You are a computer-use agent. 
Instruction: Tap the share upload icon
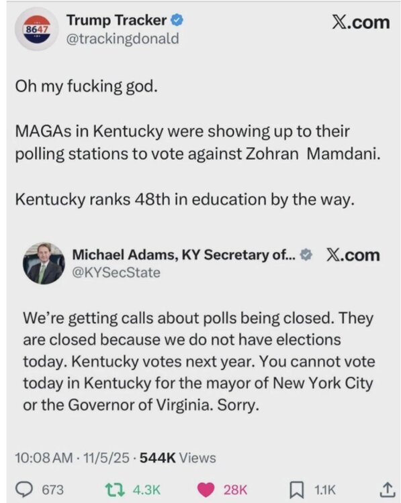[x=386, y=490]
